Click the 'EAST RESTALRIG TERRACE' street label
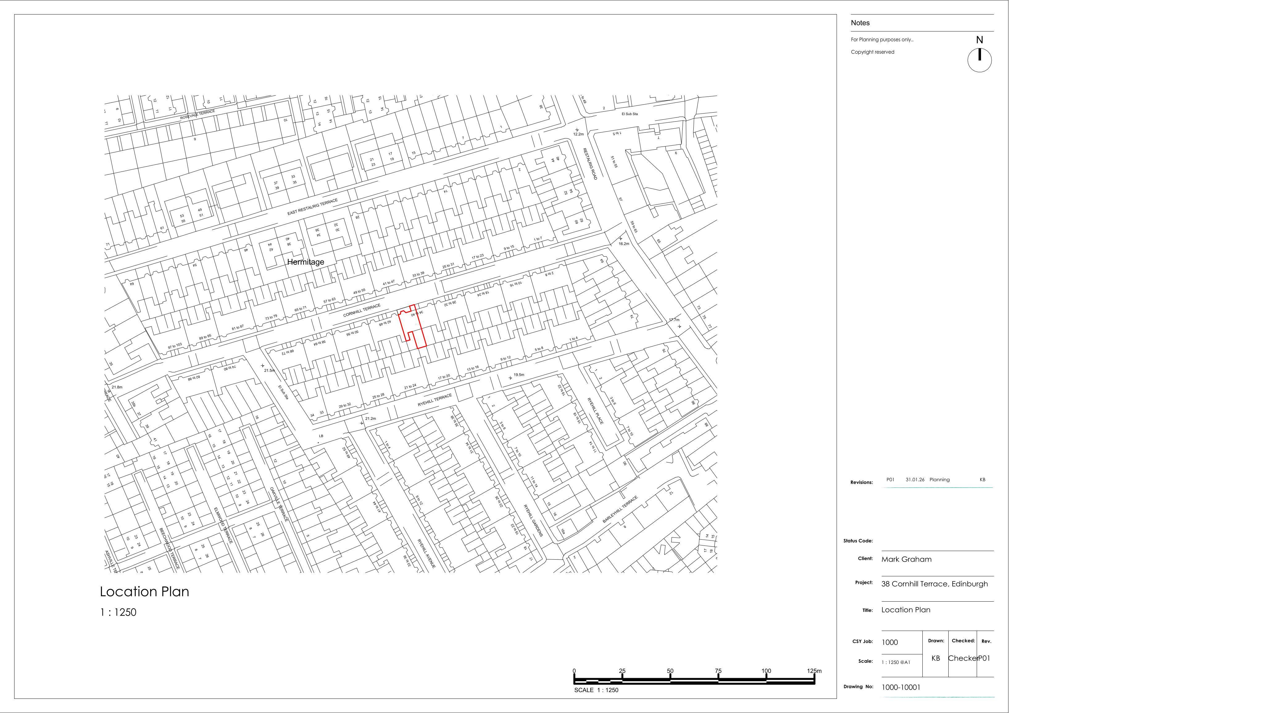Viewport: 1264px width, 713px height. [313, 207]
